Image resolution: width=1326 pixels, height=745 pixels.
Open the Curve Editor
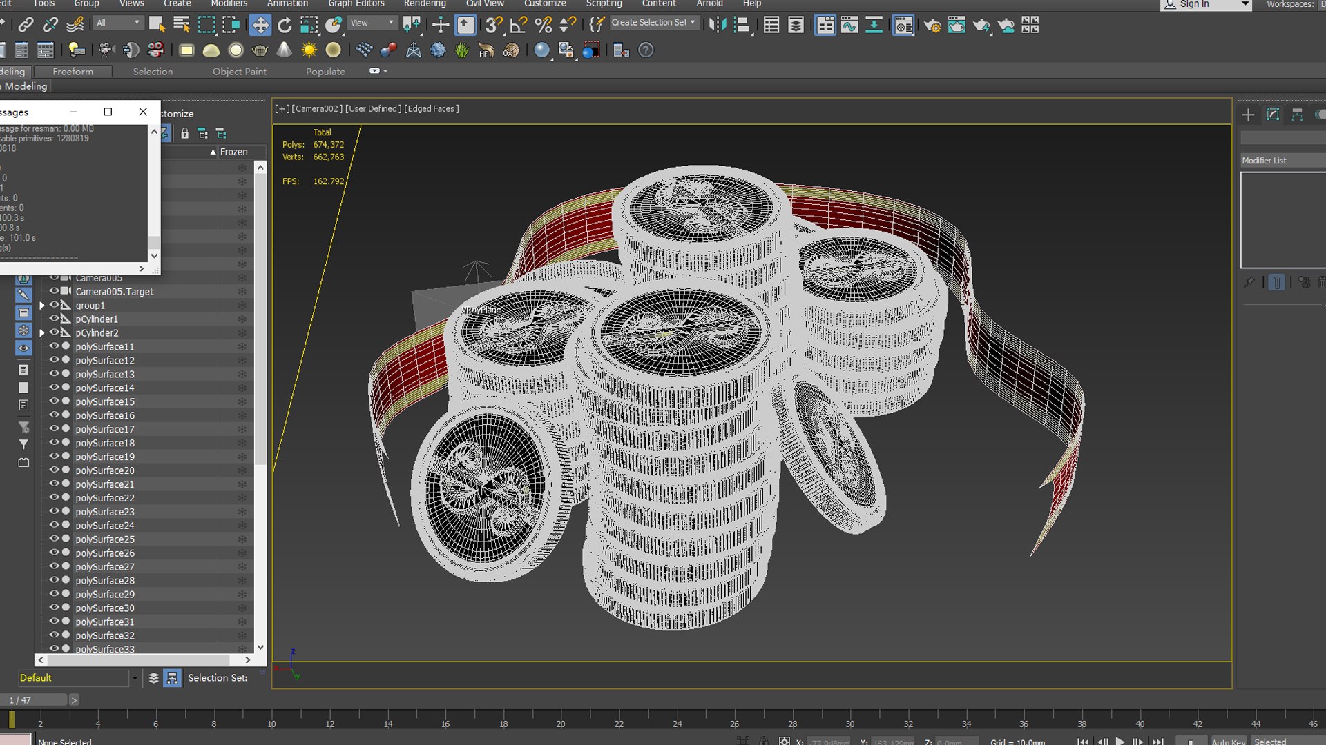pyautogui.click(x=849, y=26)
